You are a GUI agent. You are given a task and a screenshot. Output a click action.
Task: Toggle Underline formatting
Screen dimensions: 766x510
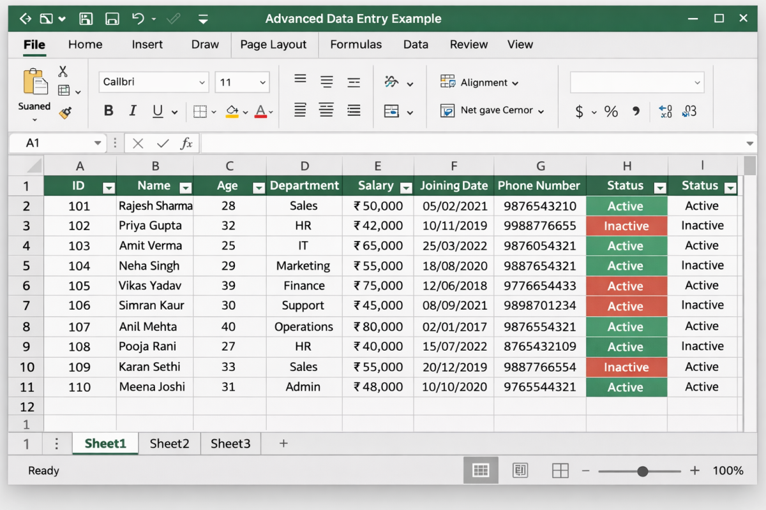click(158, 111)
